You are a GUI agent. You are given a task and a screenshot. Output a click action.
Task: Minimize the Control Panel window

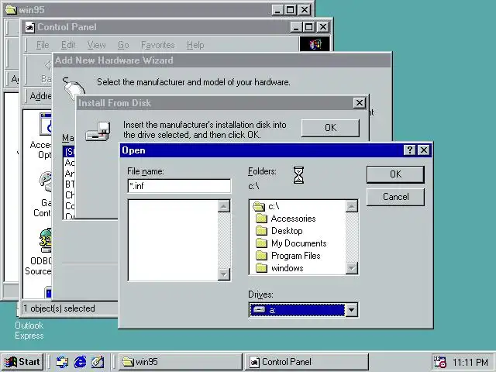pyautogui.click(x=296, y=27)
